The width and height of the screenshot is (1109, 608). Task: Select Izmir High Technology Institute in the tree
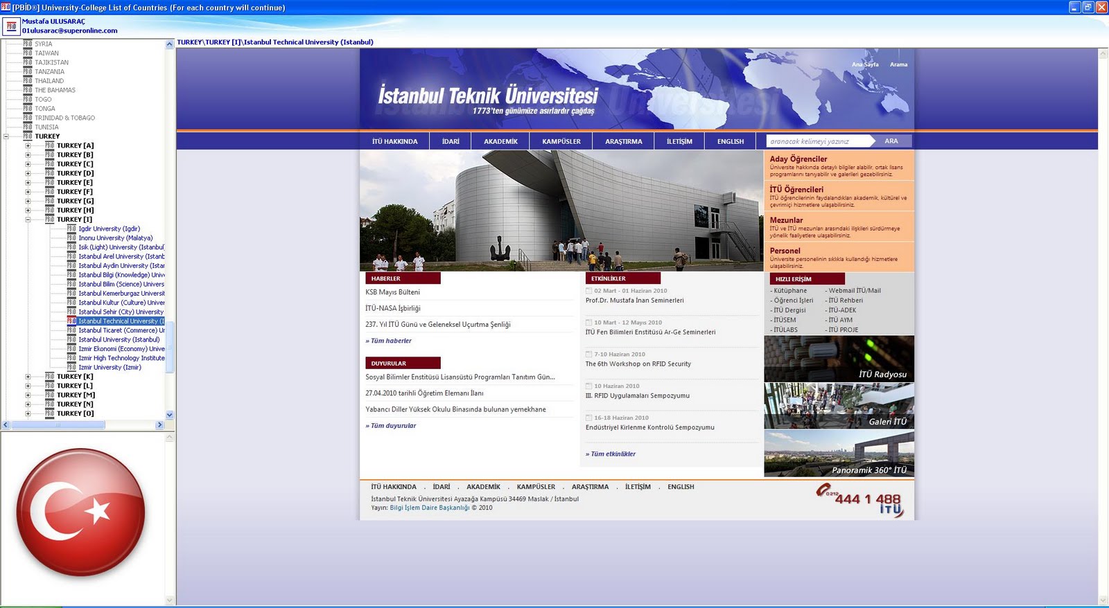[x=121, y=358]
